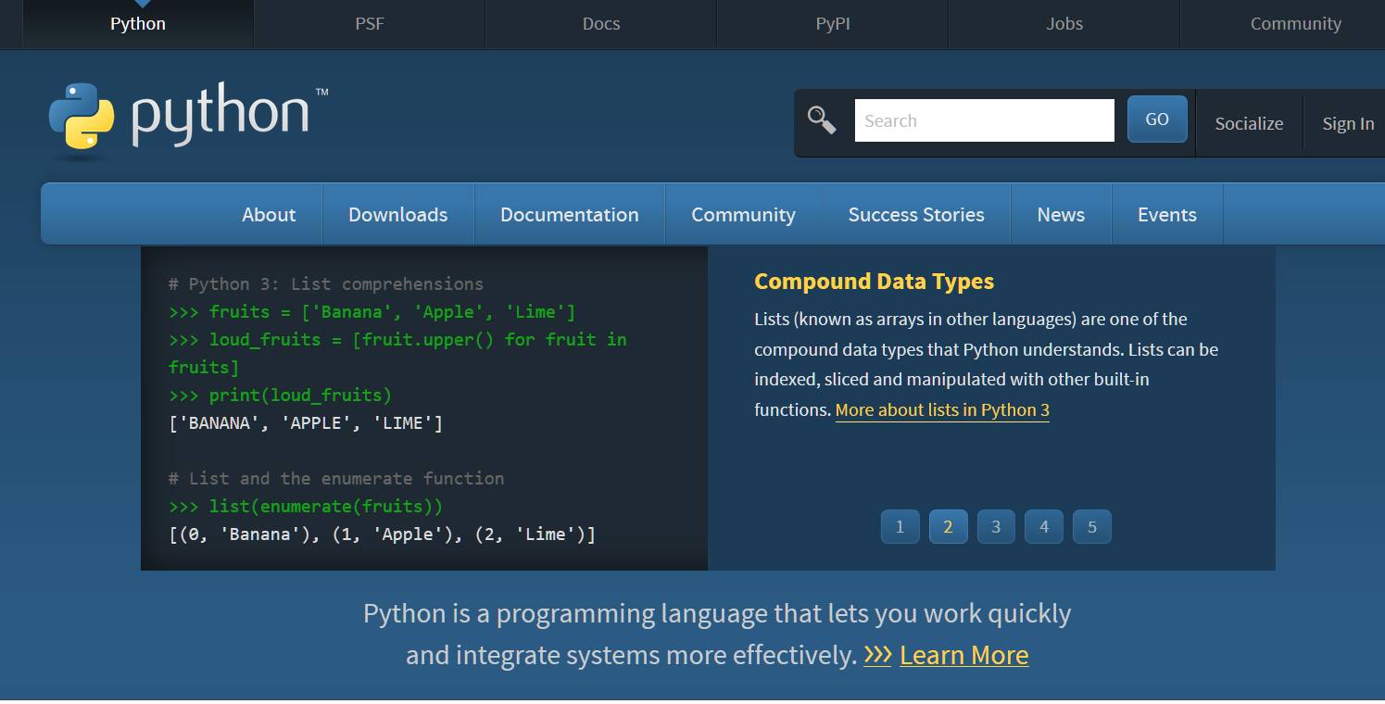The height and width of the screenshot is (704, 1385).
Task: Click the GO search button
Action: [1157, 119]
